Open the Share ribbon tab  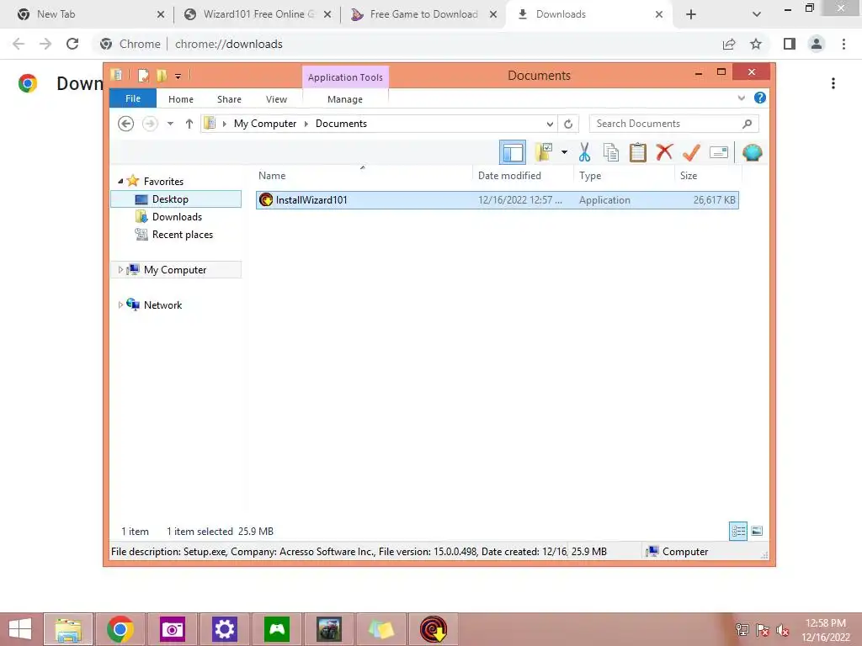tap(229, 99)
